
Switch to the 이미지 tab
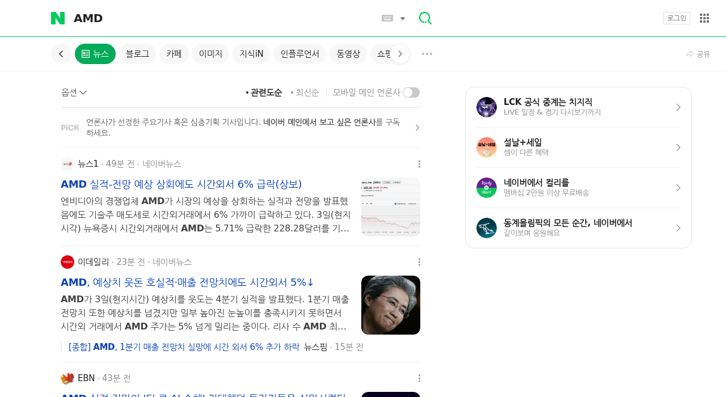click(210, 53)
